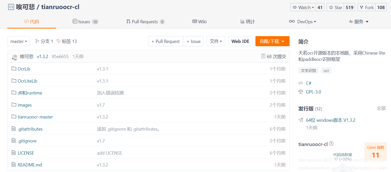View the 108 forks count
This screenshot has height=172, width=391.
[381, 7]
